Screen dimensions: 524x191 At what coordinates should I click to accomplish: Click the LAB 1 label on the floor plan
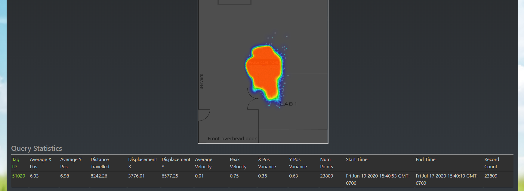pyautogui.click(x=288, y=104)
